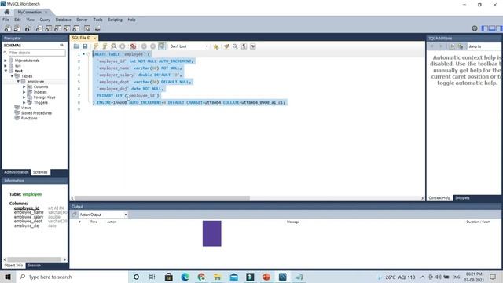Reconnect to DBMS icon in main toolbar
Screen dimensions: 503x283
(97, 29)
